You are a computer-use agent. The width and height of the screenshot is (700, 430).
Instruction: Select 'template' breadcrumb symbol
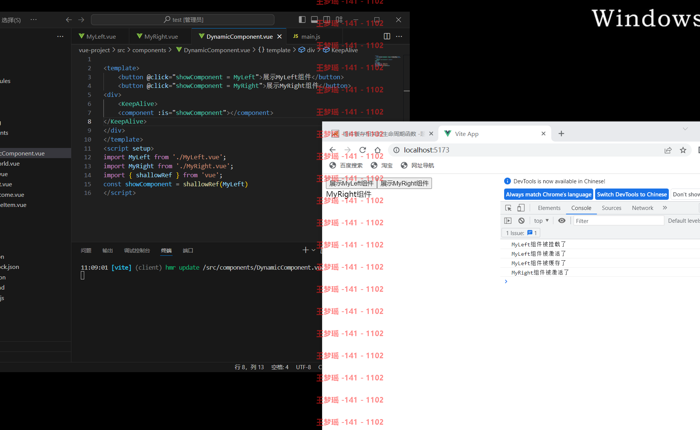click(x=274, y=50)
